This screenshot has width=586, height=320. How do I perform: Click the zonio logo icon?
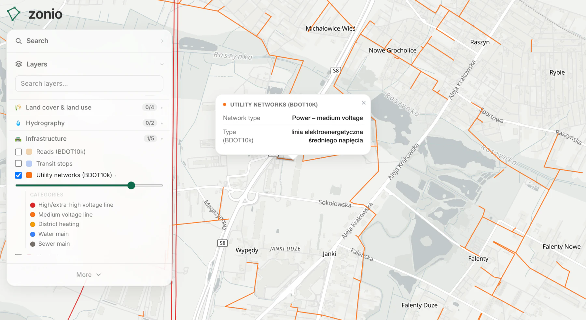pyautogui.click(x=14, y=14)
